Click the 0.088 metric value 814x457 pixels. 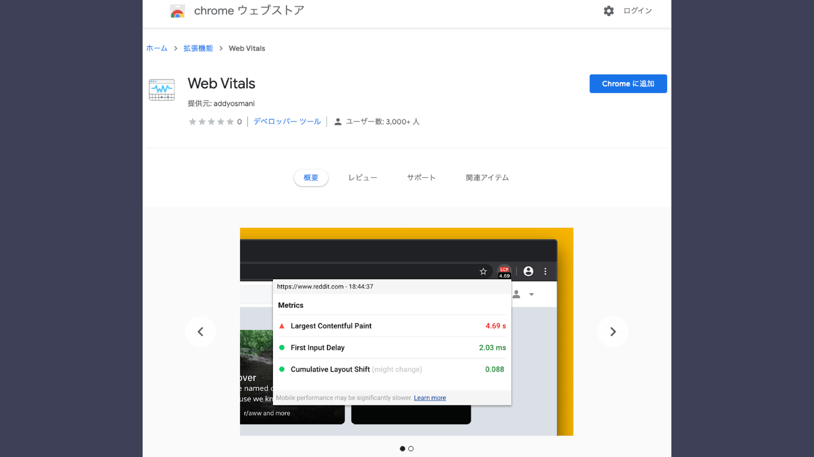[494, 369]
